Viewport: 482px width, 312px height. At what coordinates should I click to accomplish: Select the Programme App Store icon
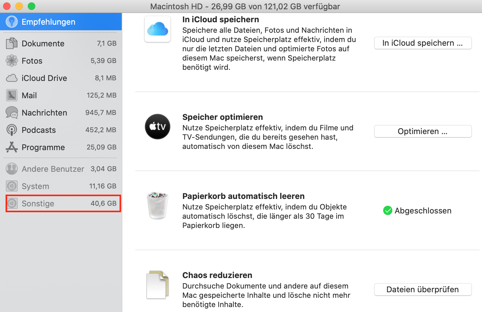[x=12, y=147]
